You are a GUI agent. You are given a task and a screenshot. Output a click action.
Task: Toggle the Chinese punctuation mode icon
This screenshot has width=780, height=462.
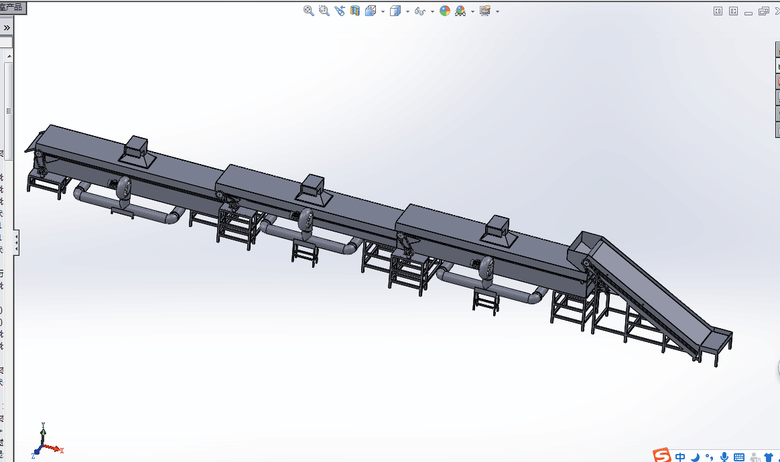click(x=709, y=457)
